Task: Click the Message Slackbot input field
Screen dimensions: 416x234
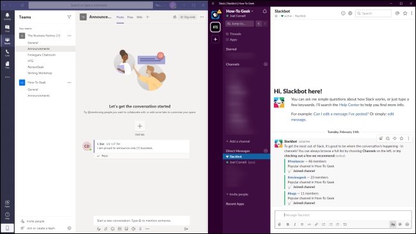Action: pyautogui.click(x=343, y=215)
